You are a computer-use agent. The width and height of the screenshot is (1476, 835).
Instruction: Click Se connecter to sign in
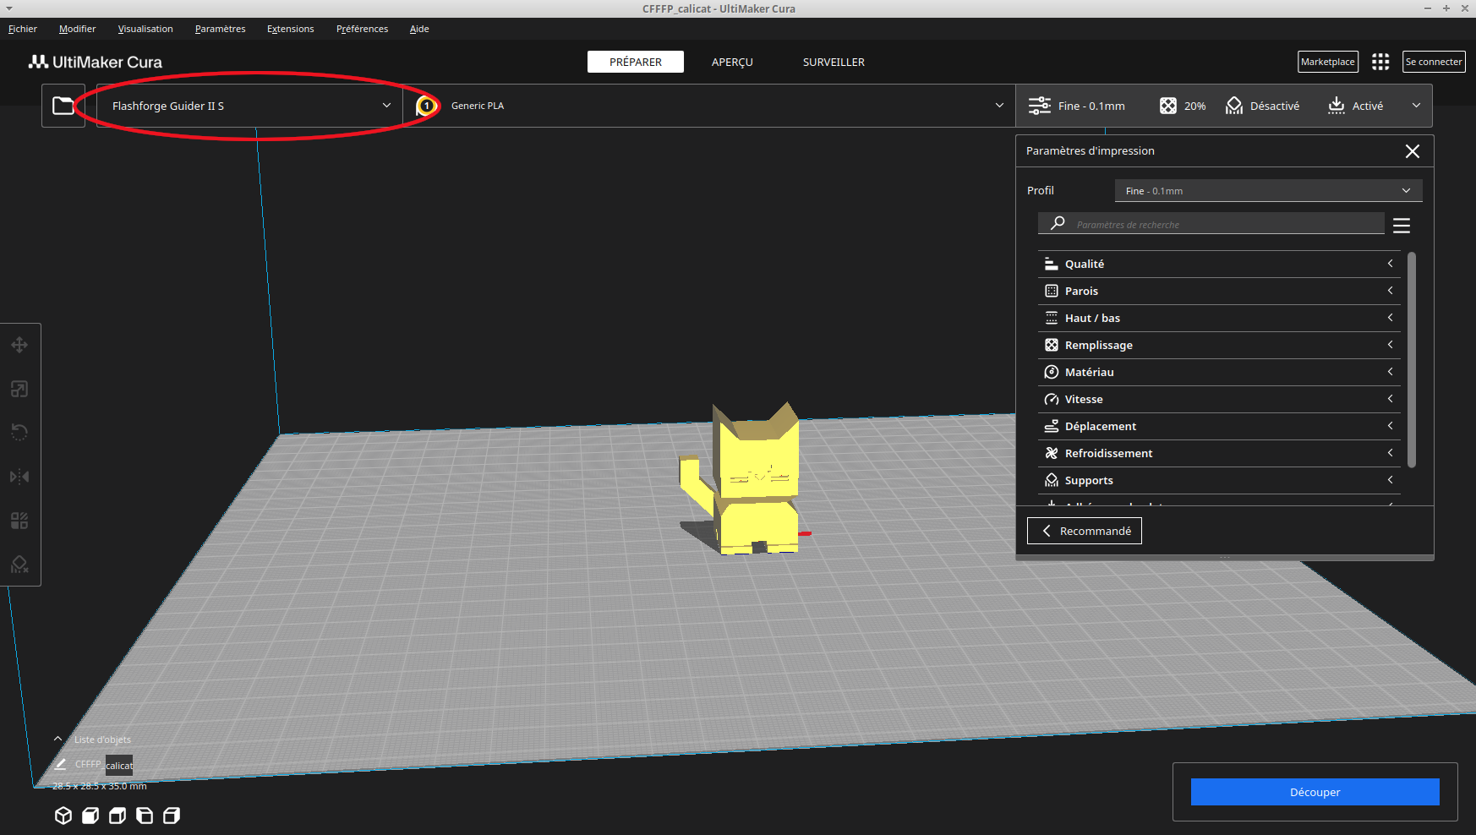tap(1434, 62)
